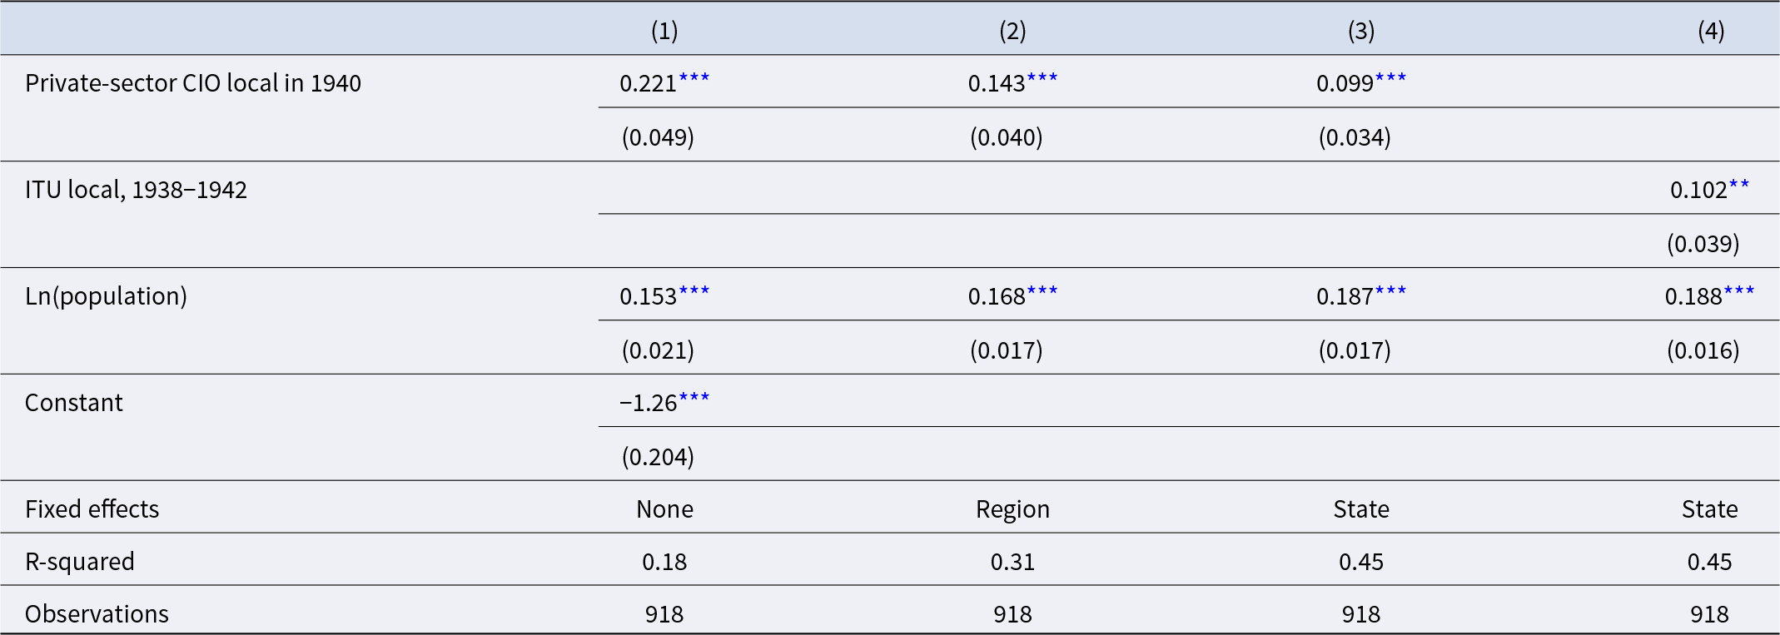Viewport: 1780px width, 635px height.
Task: Click the "None" fixed effects cell
Action: pos(664,508)
